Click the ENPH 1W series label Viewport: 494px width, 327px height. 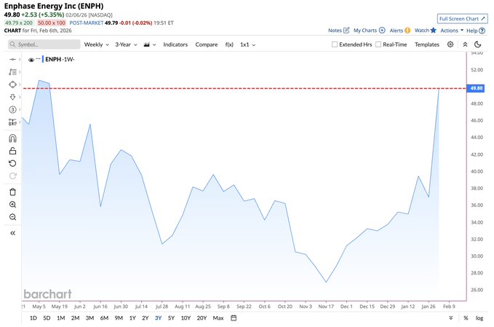[x=60, y=59]
